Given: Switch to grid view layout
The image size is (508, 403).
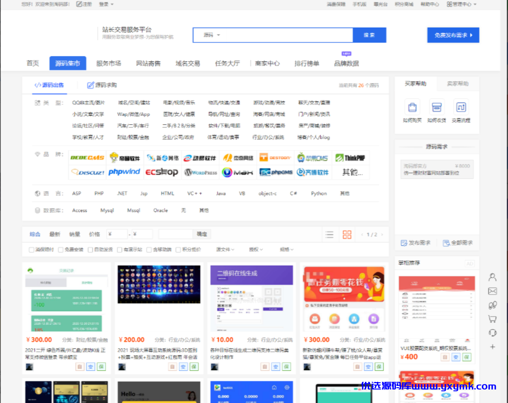Looking at the screenshot, I should pos(347,235).
